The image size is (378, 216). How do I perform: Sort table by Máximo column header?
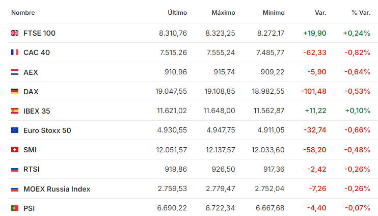pos(223,13)
